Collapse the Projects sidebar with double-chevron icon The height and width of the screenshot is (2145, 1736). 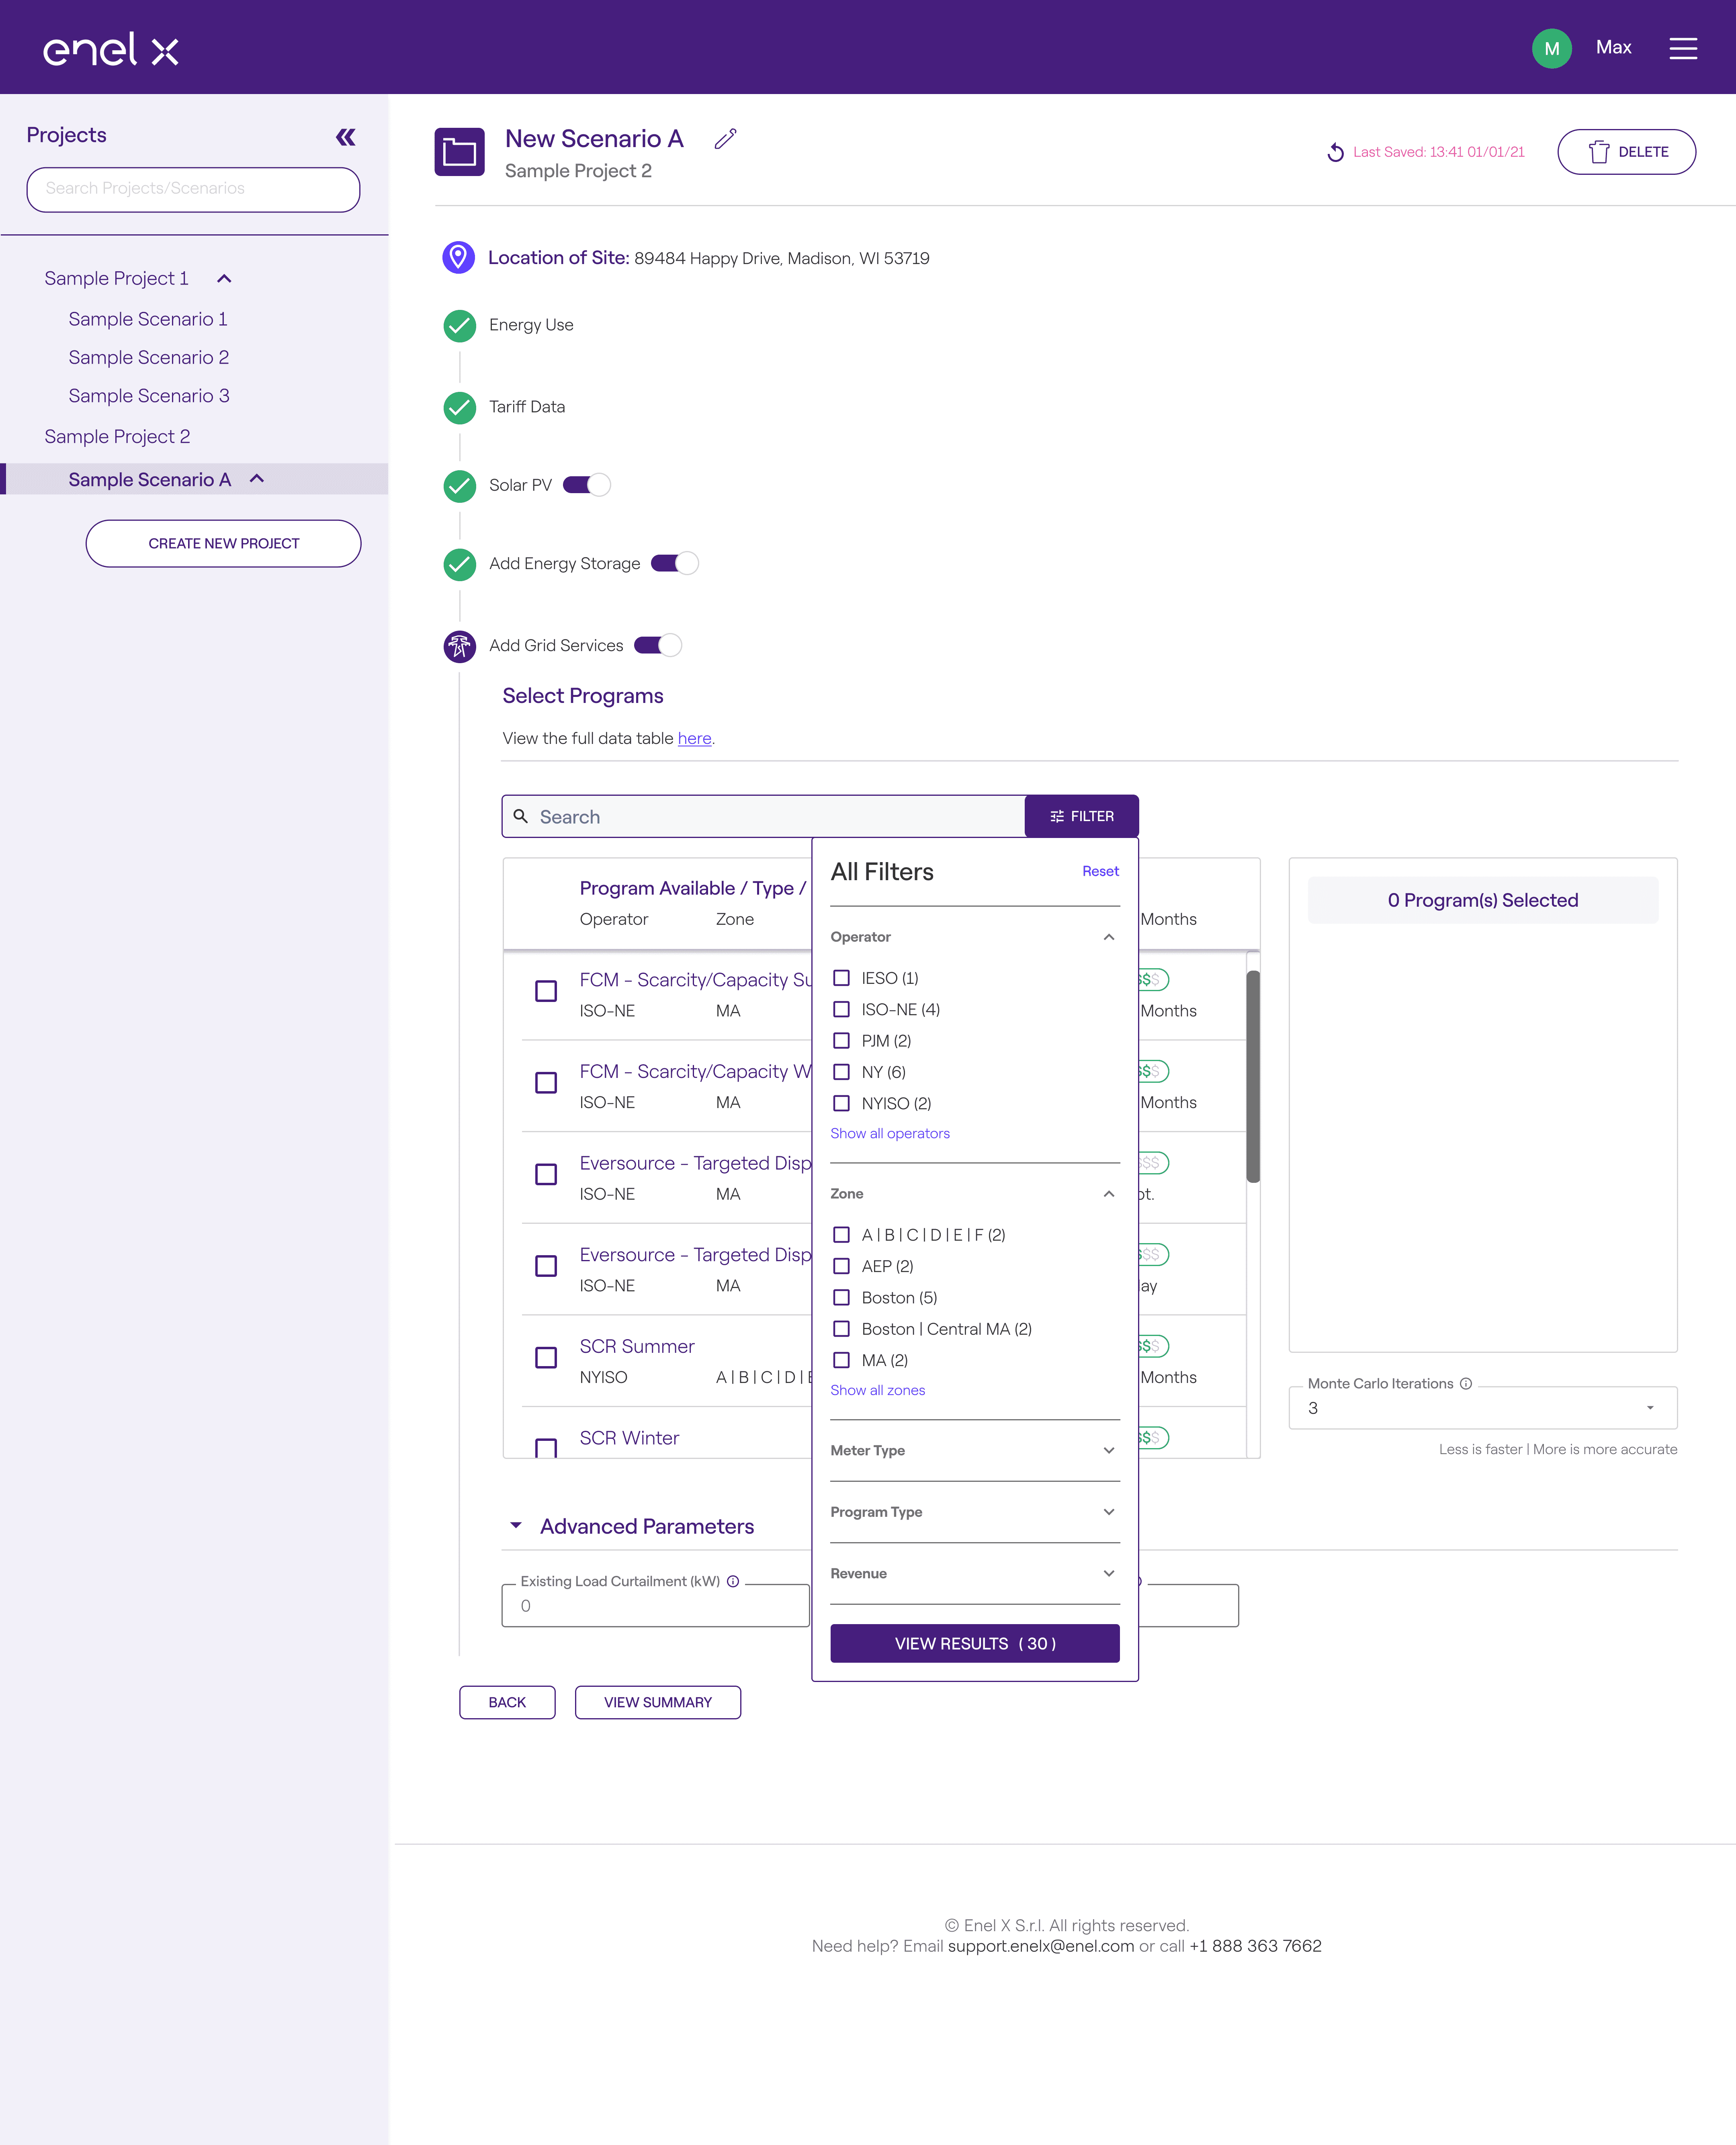click(x=346, y=137)
